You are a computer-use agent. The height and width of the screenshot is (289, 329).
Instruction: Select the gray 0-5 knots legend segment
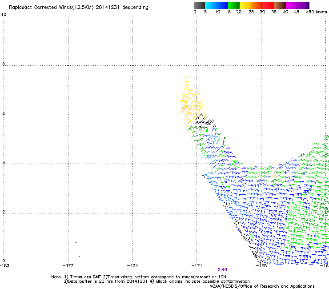coord(199,5)
